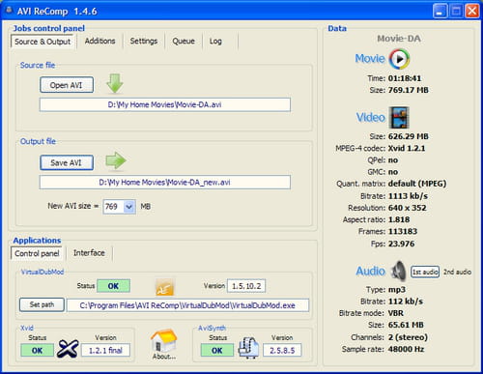The height and width of the screenshot is (374, 483).
Task: Click the output file path field
Action: (x=165, y=183)
